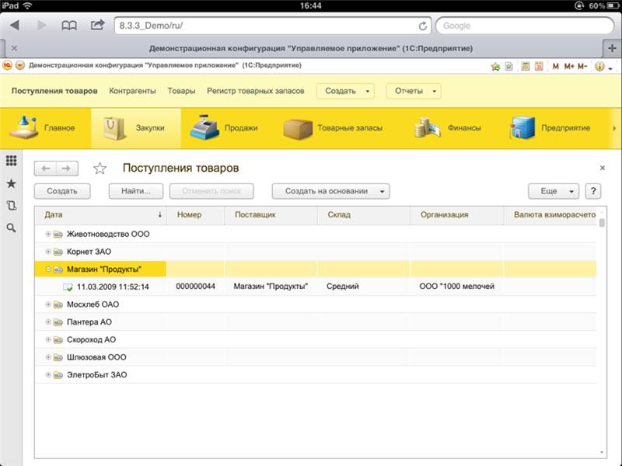This screenshot has width=622, height=466.
Task: Open the Safari bookmarks book icon
Action: 69,26
